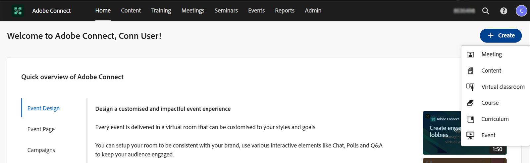Click the Event presenter icon
The image size is (530, 163).
coord(470,135)
